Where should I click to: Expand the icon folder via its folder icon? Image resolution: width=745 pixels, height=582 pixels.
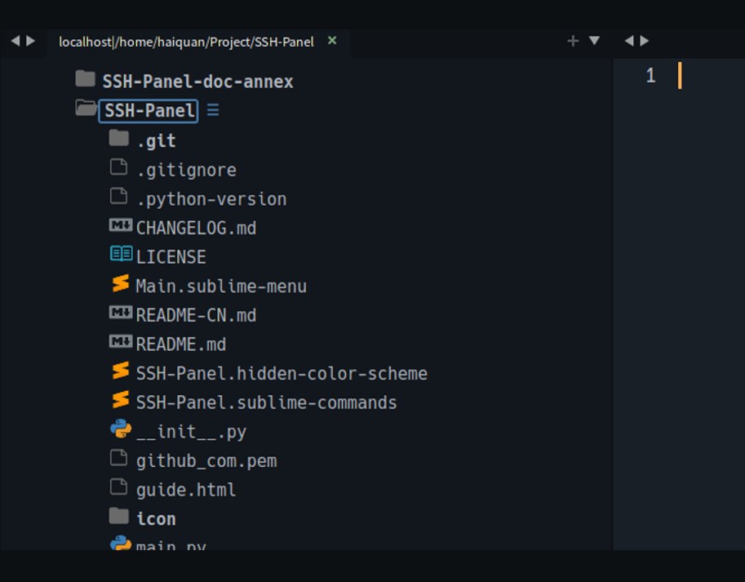[119, 516]
